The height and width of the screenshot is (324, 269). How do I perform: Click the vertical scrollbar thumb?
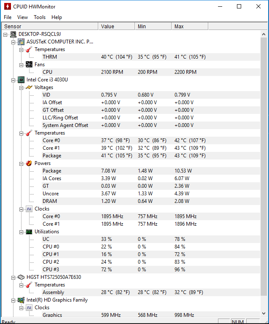click(264, 167)
